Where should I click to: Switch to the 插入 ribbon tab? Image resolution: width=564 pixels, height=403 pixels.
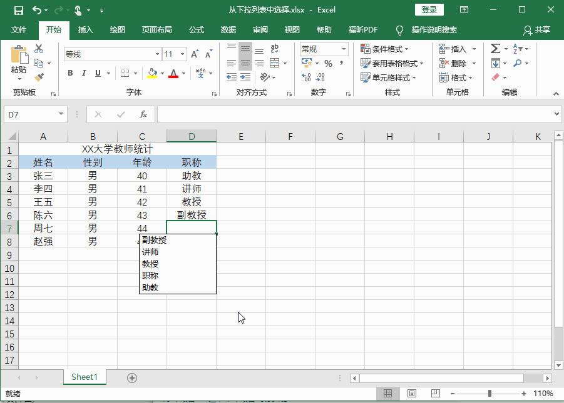[85, 29]
